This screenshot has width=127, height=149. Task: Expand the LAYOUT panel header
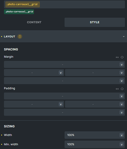point(63,36)
